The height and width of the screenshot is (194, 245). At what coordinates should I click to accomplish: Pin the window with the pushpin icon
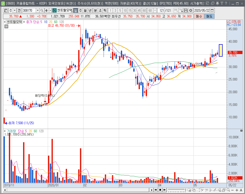217,3
